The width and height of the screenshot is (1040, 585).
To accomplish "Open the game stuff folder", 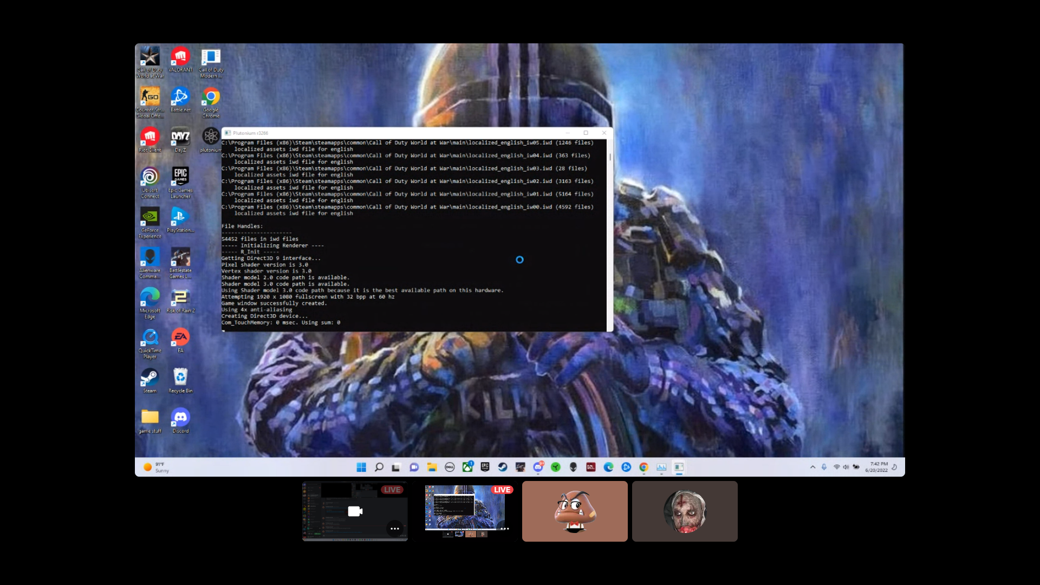I will [150, 420].
